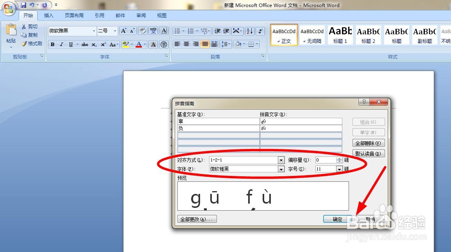Pick the red font color swatch
Image resolution: width=451 pixels, height=252 pixels.
(139, 44)
